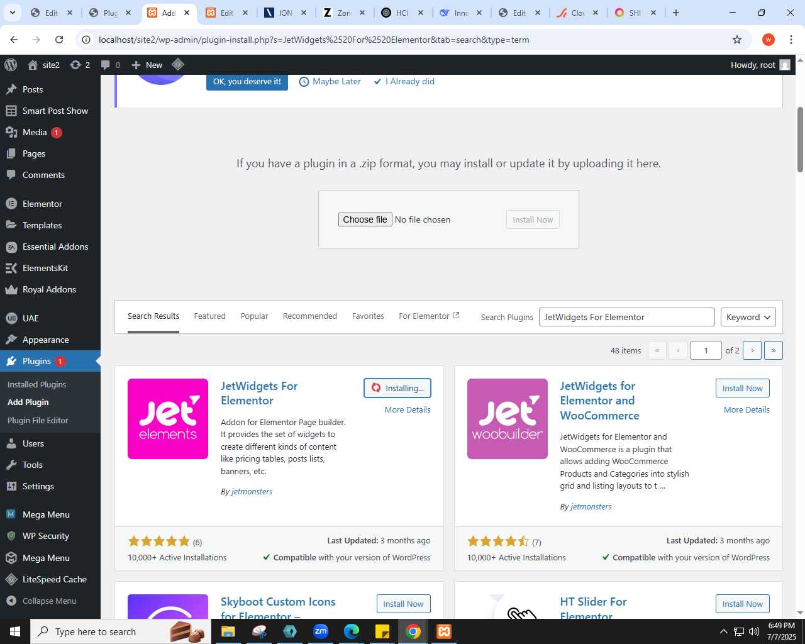Viewport: 805px width, 644px height.
Task: Jump to last page of results
Action: pyautogui.click(x=774, y=350)
